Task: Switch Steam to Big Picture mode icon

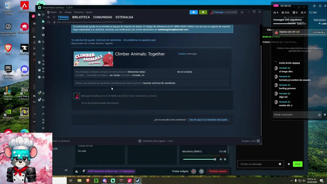Action: tap(242, 12)
